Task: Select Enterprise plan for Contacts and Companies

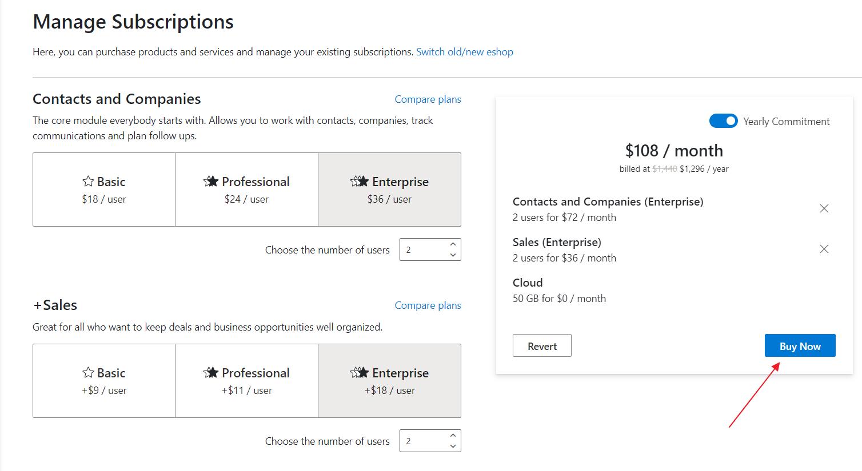Action: click(x=389, y=190)
